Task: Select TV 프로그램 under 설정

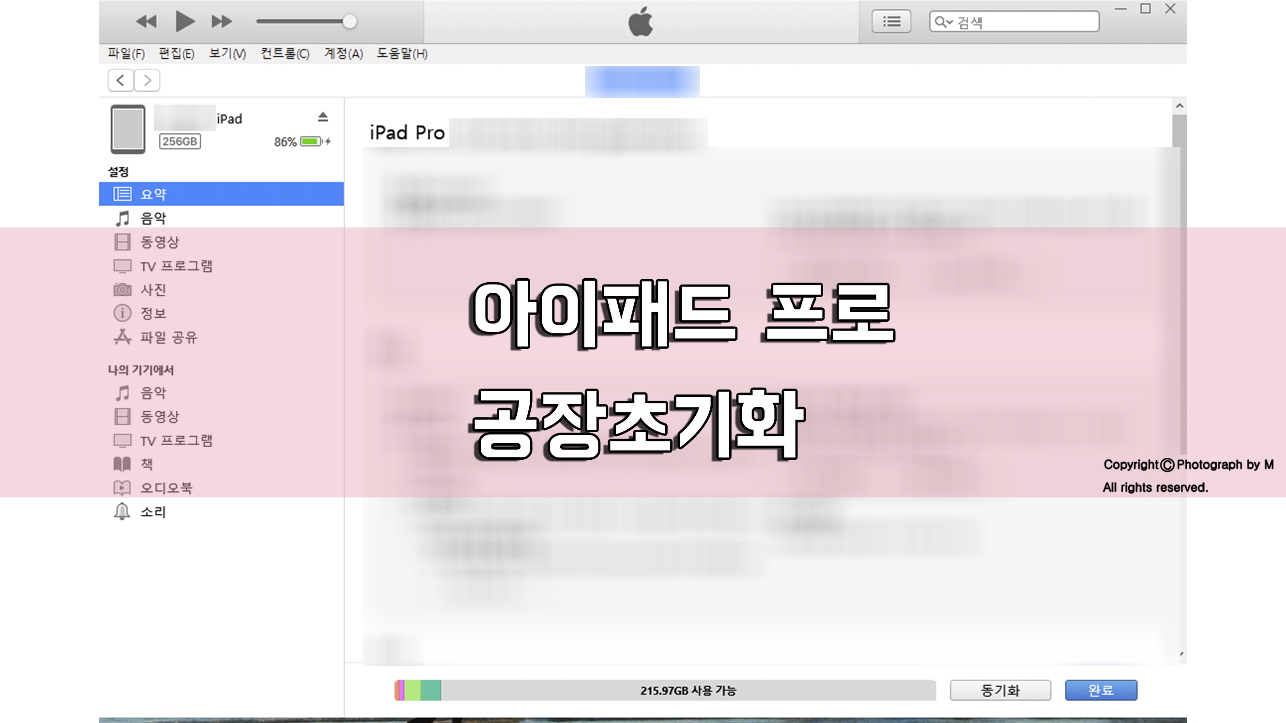Action: [x=177, y=266]
